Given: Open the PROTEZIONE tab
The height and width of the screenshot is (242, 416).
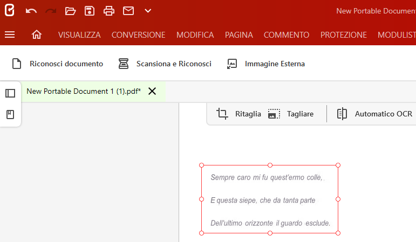Looking at the screenshot, I should 343,34.
